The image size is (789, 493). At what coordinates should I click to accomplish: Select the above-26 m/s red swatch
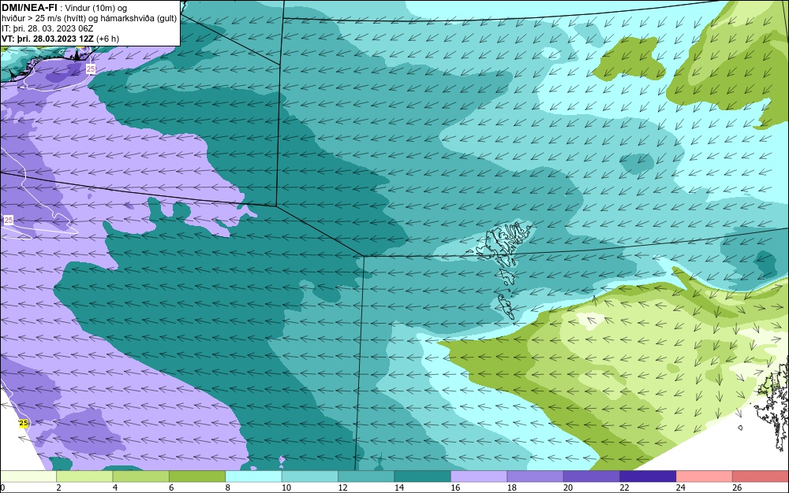(x=761, y=476)
